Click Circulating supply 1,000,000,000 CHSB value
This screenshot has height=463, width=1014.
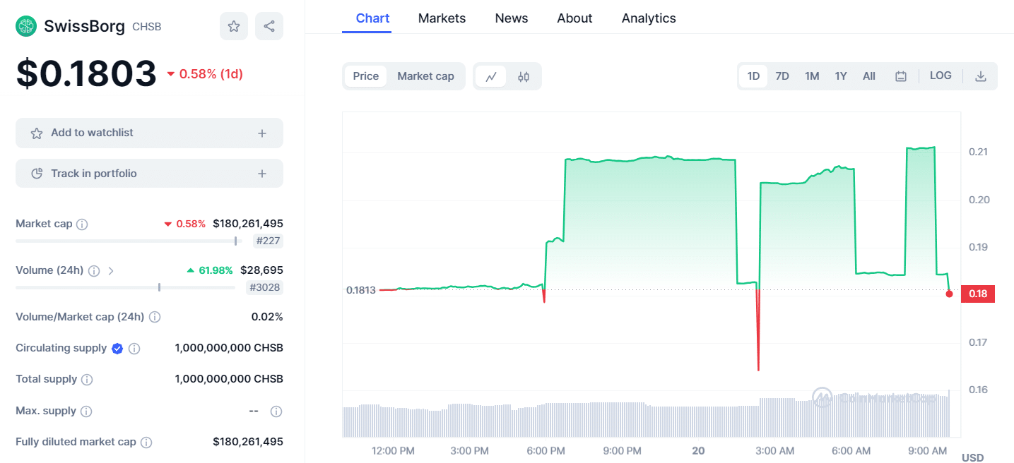pos(229,348)
